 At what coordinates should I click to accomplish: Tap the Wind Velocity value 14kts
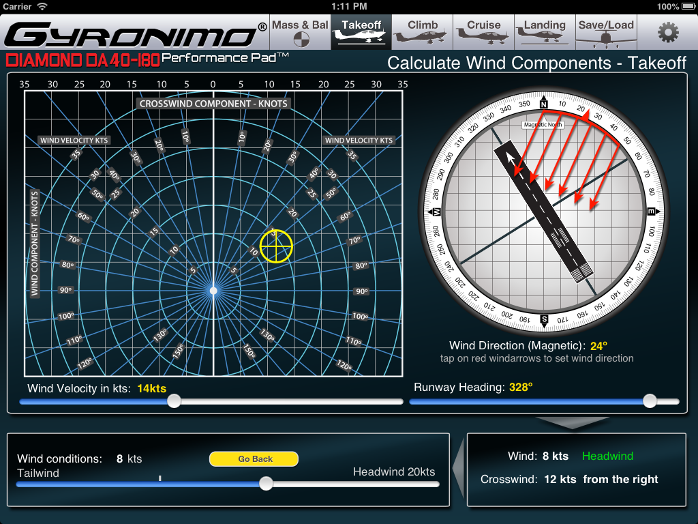152,388
